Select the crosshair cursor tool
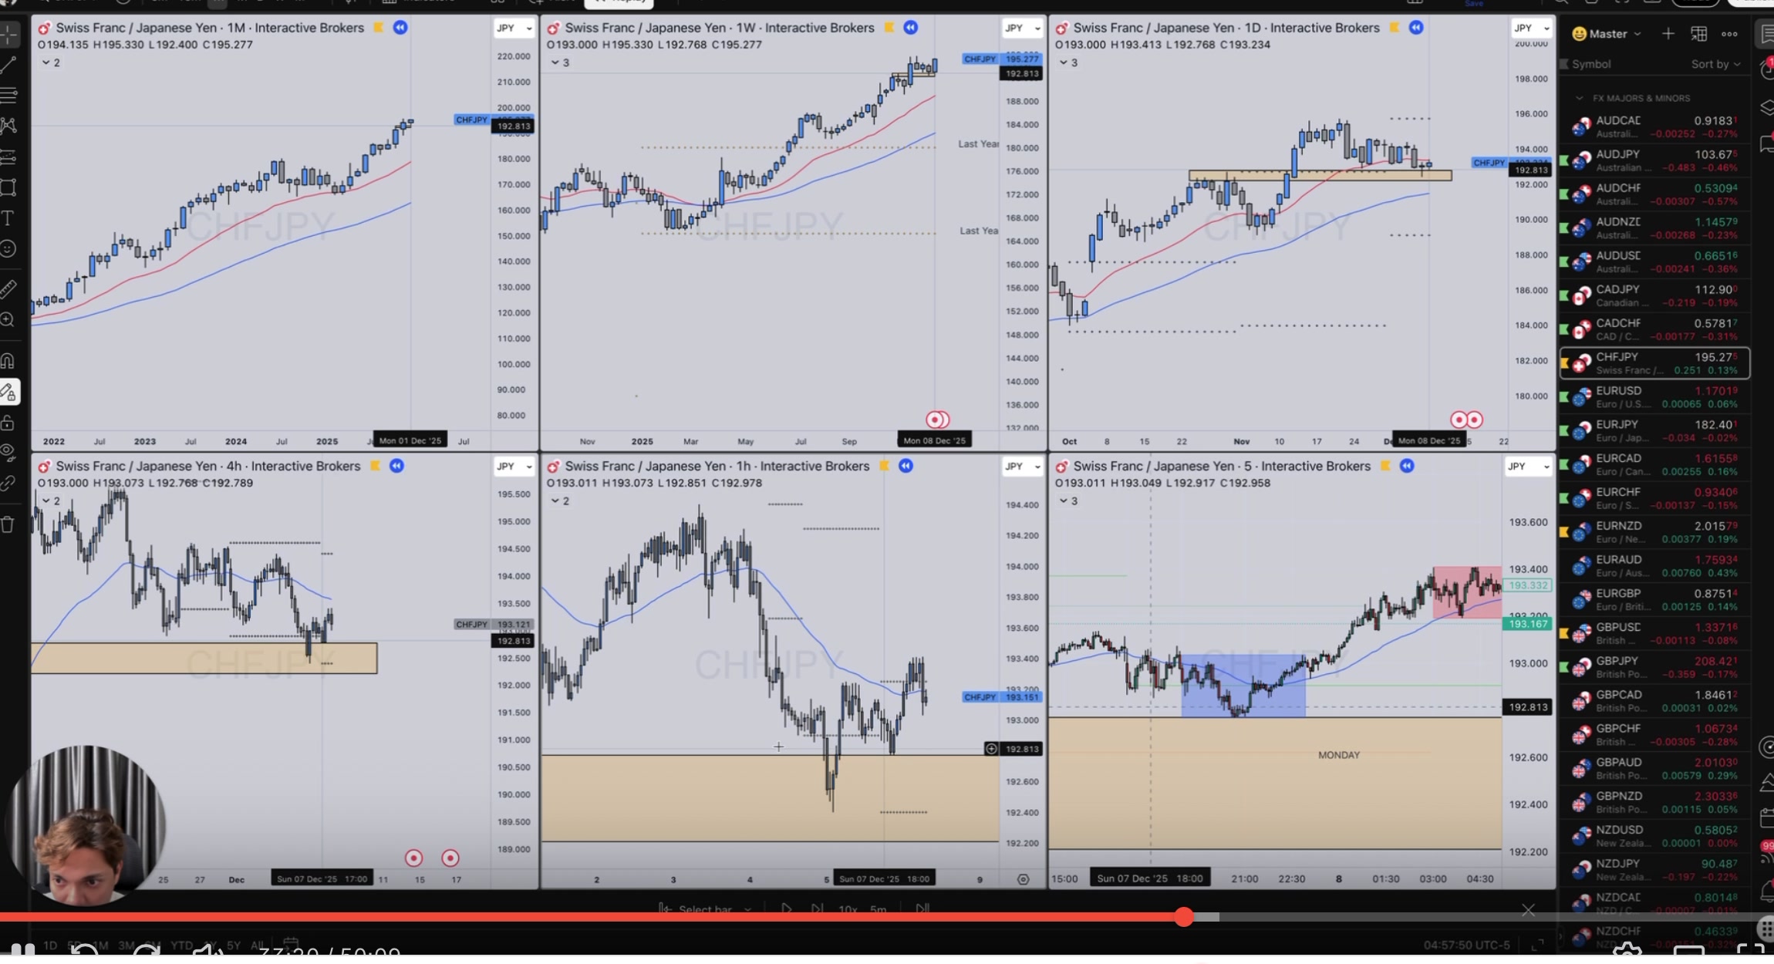1774x964 pixels. tap(8, 35)
